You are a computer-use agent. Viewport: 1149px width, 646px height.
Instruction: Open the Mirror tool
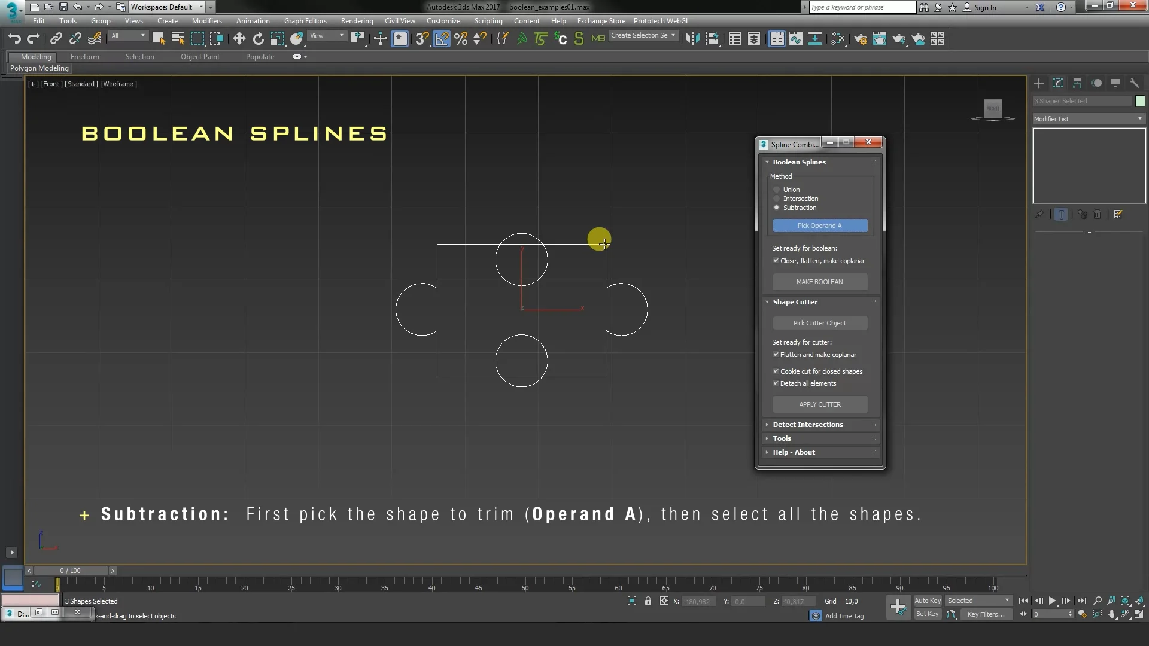[692, 38]
